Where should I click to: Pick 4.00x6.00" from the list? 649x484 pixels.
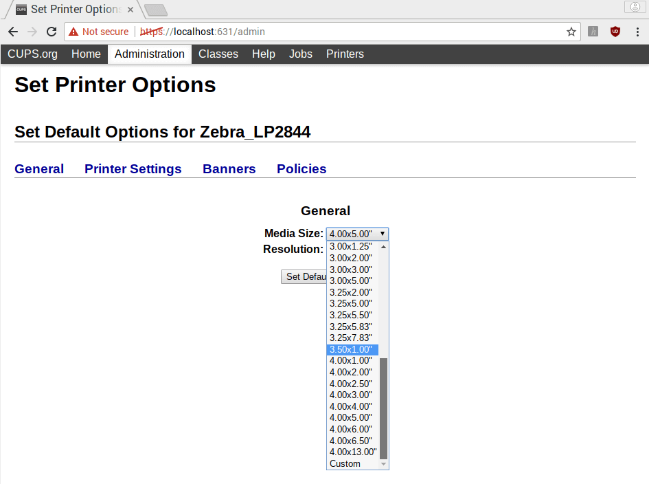click(x=352, y=429)
